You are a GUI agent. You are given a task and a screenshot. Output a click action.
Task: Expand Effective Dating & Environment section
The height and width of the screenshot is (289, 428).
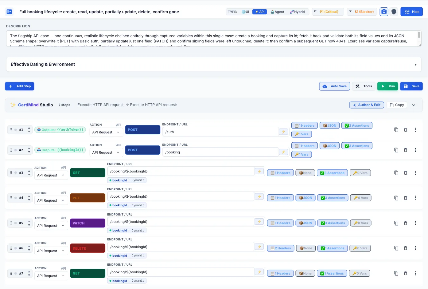[x=214, y=64]
